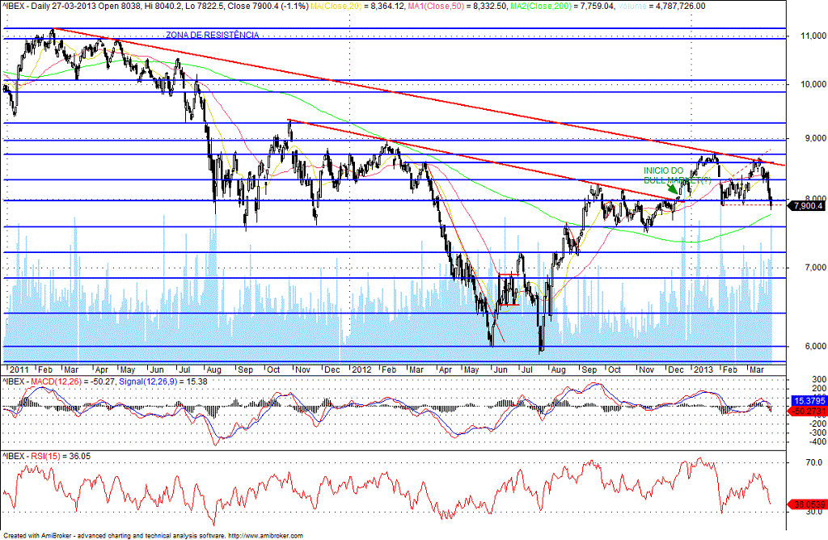Click the 6,000 price axis label

pyautogui.click(x=815, y=346)
